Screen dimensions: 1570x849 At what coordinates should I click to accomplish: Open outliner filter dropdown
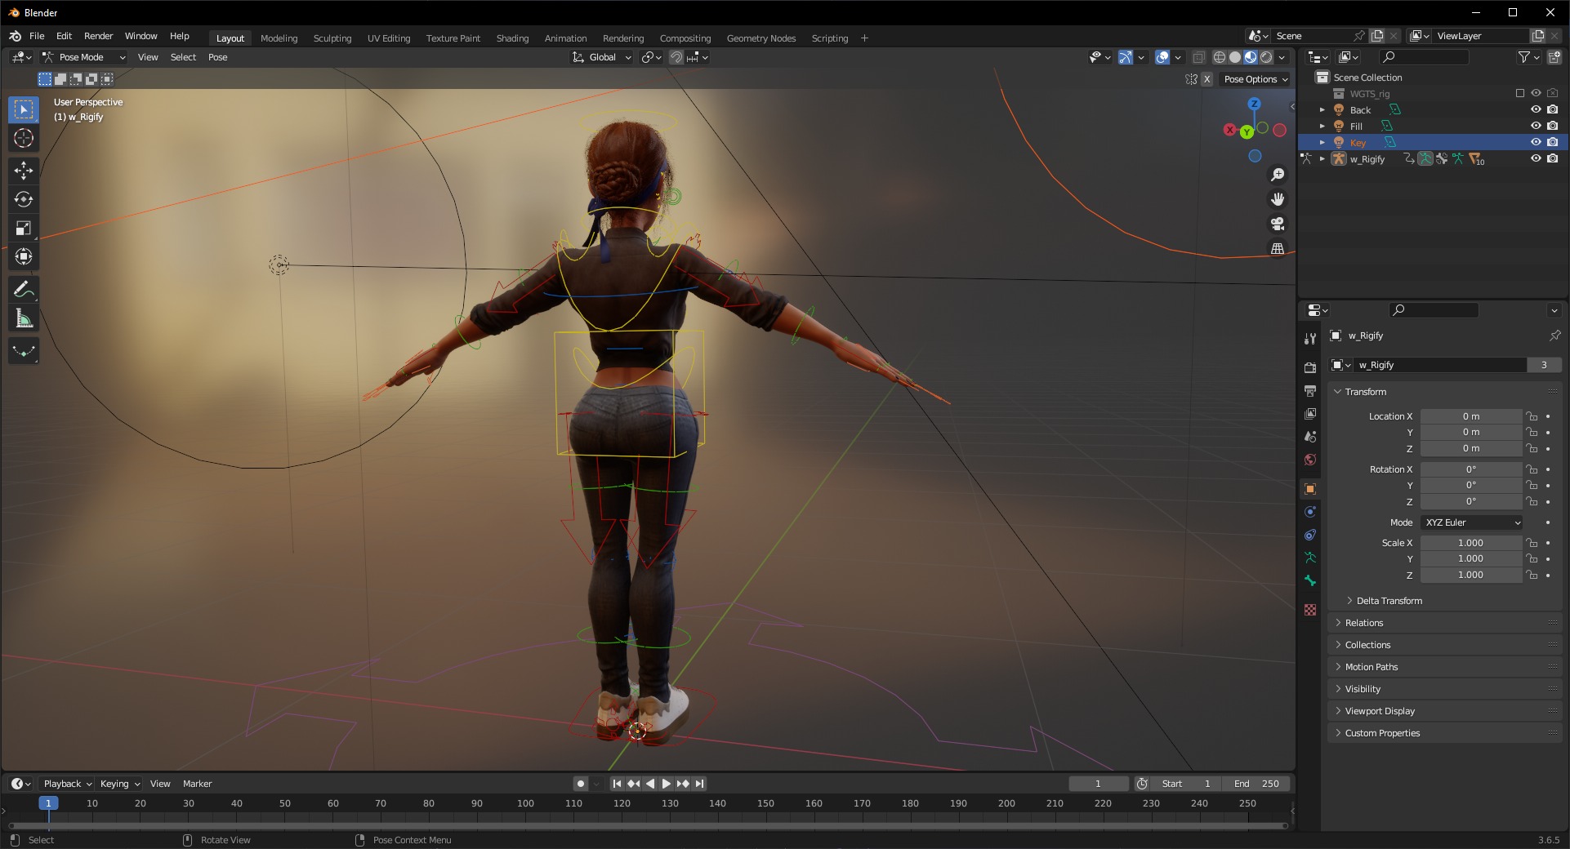tap(1528, 57)
